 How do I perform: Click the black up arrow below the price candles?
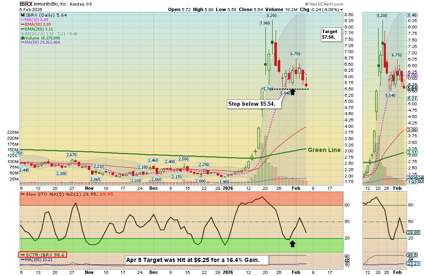(x=292, y=91)
